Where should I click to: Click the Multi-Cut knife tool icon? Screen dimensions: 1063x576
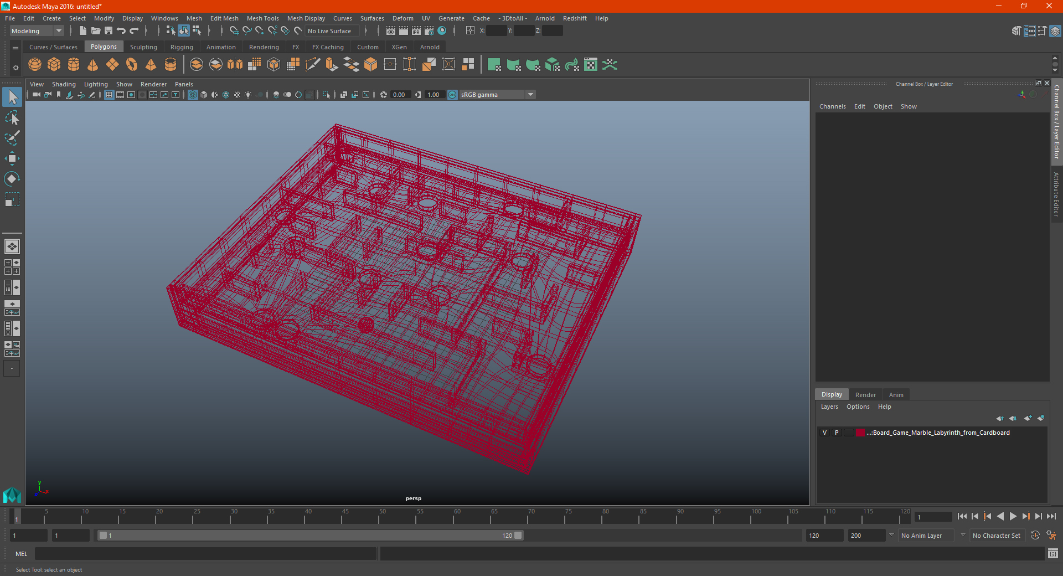pos(313,65)
